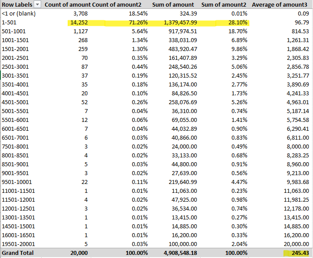The height and width of the screenshot is (258, 313).
Task: Select the 7501-8001 row label
Action: (x=15, y=146)
